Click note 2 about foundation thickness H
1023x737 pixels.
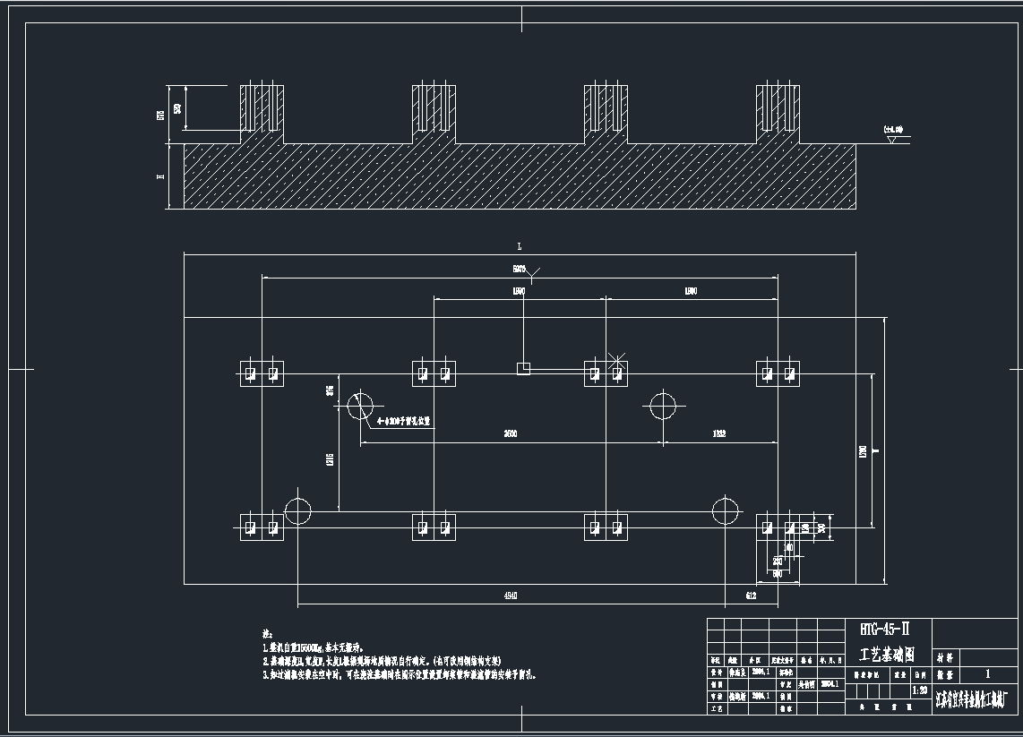(x=382, y=662)
